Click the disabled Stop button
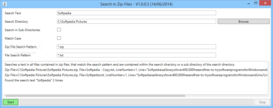Screen dimensions: 273x108 click(x=262, y=102)
